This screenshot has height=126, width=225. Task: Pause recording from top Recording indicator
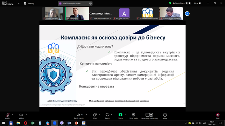[x=187, y=3]
